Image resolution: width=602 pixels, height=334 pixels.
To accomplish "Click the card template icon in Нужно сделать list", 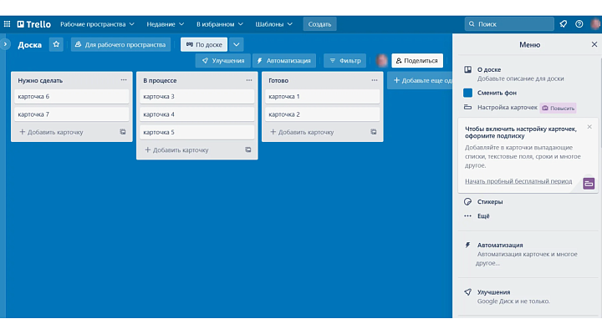I will (x=123, y=132).
